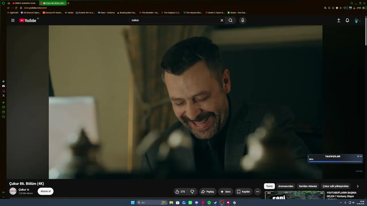Save the video with Kaydet
This screenshot has width=367, height=206.
243,192
